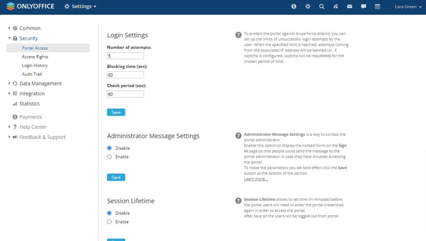Click the Learn more link
The height and width of the screenshot is (241, 426).
(x=256, y=179)
